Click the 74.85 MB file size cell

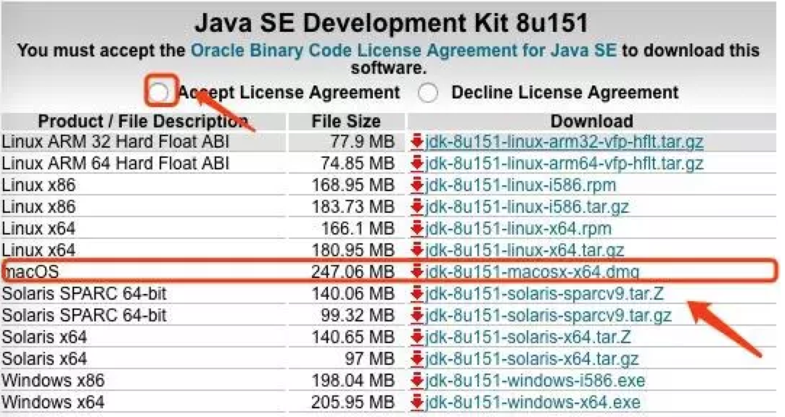click(346, 164)
